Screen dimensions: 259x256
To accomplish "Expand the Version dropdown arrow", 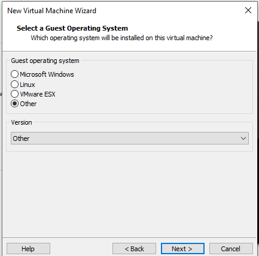I will [x=243, y=138].
